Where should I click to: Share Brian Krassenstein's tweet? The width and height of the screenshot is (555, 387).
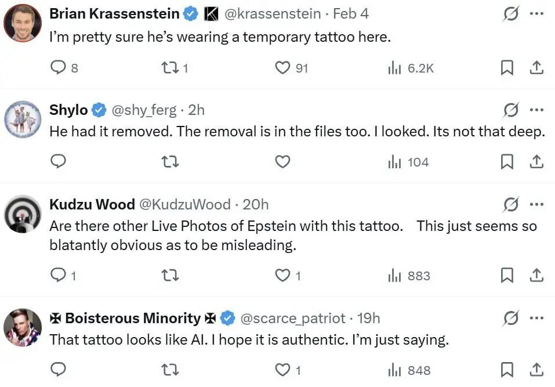(537, 68)
